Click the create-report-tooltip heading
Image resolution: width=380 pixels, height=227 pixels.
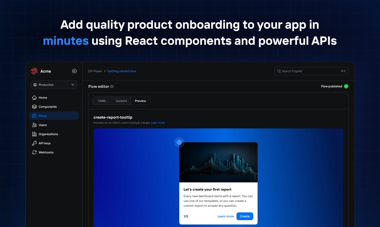(x=113, y=117)
